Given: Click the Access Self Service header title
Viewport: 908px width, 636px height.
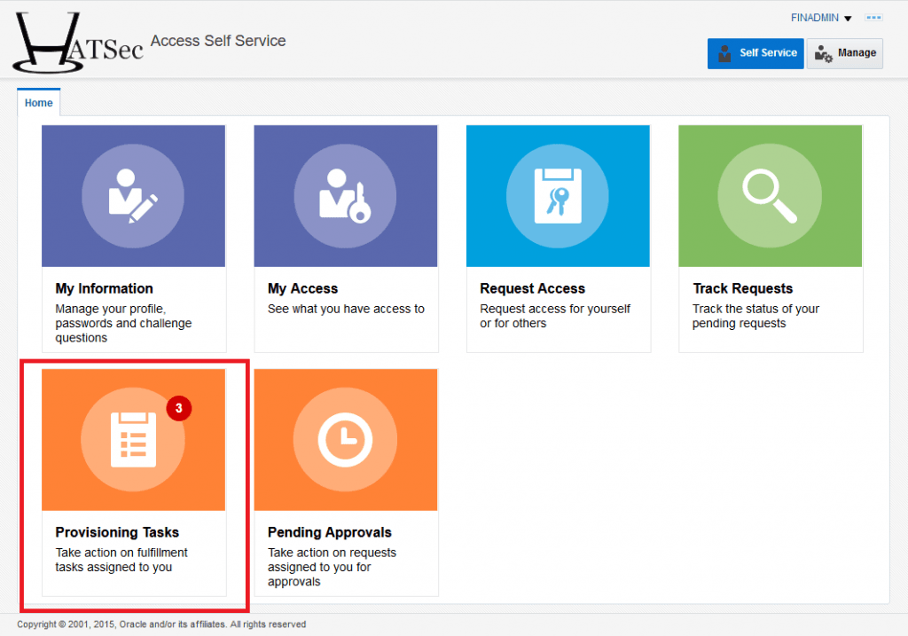Looking at the screenshot, I should click(x=218, y=41).
